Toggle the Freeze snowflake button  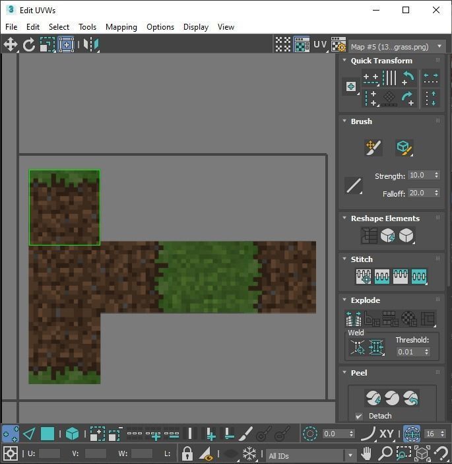(249, 453)
